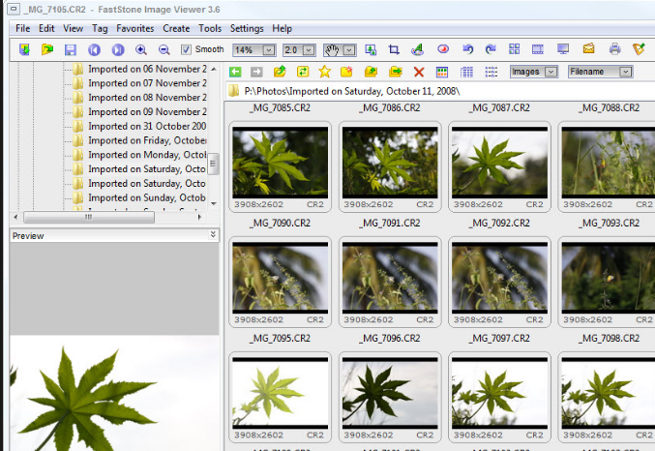The image size is (655, 451).
Task: Open settings via the checkmark tag icon
Action: point(639,49)
